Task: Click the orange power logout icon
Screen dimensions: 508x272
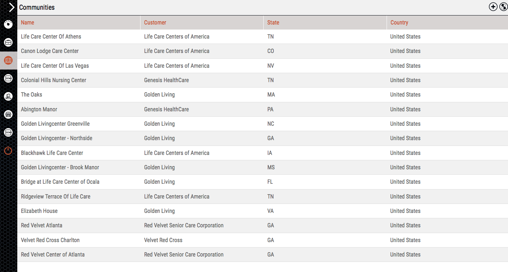Action: point(8,151)
